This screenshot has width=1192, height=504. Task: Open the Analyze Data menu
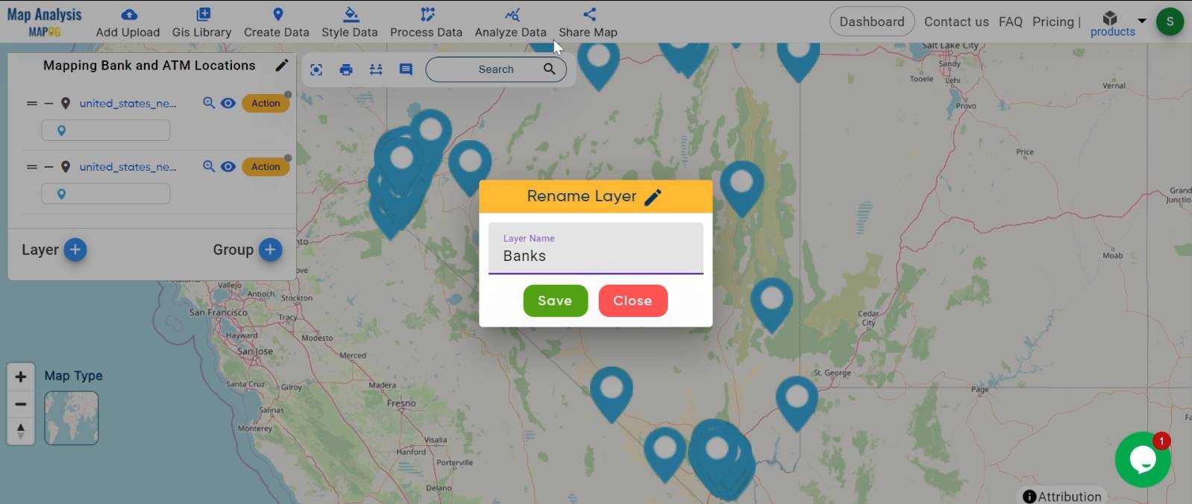tap(510, 22)
